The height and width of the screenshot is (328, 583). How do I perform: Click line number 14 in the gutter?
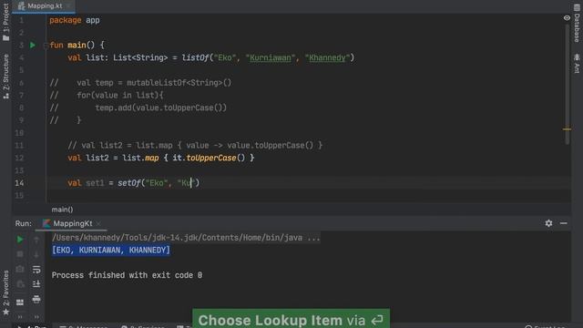(19, 182)
